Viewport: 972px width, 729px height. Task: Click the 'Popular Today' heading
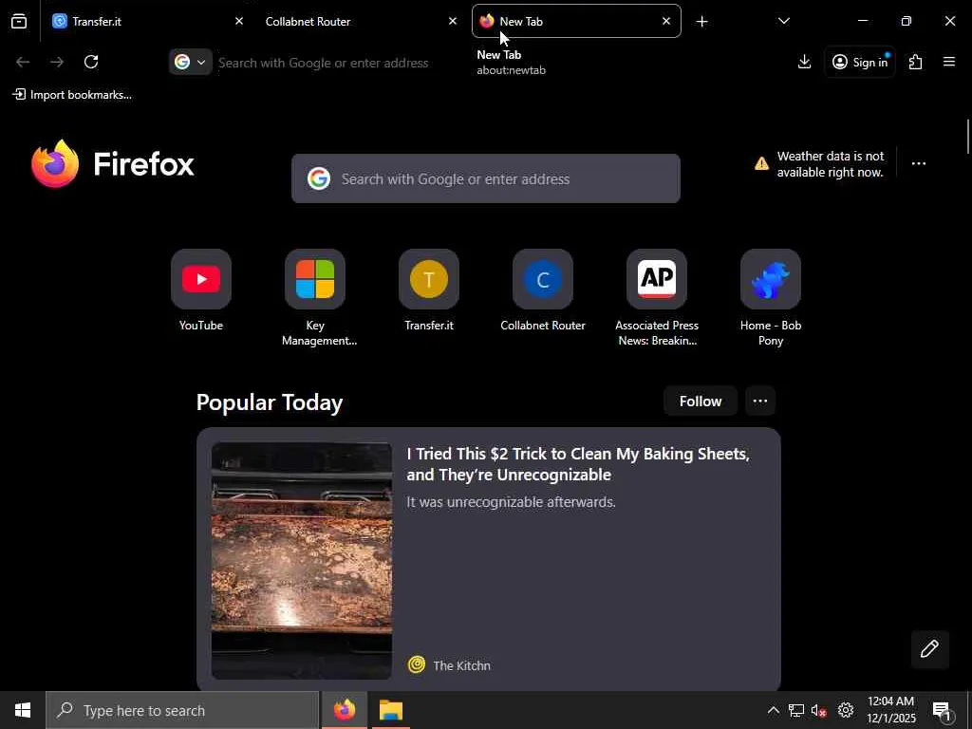tap(270, 402)
